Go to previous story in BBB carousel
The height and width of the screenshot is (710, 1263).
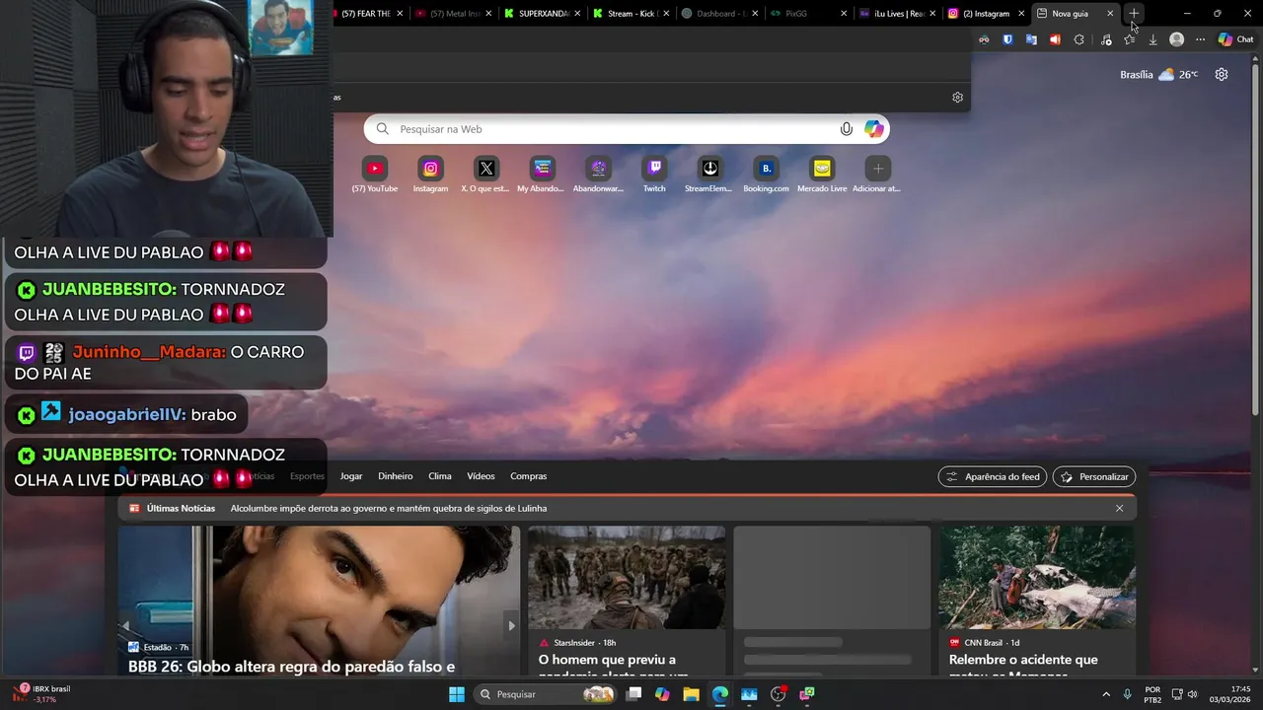click(x=125, y=625)
